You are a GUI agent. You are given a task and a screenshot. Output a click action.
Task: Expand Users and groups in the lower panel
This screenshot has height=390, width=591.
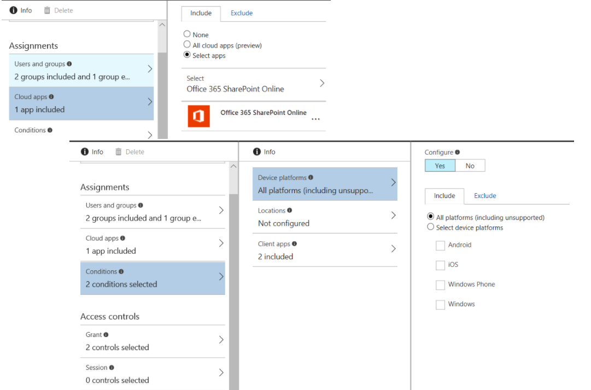point(153,212)
